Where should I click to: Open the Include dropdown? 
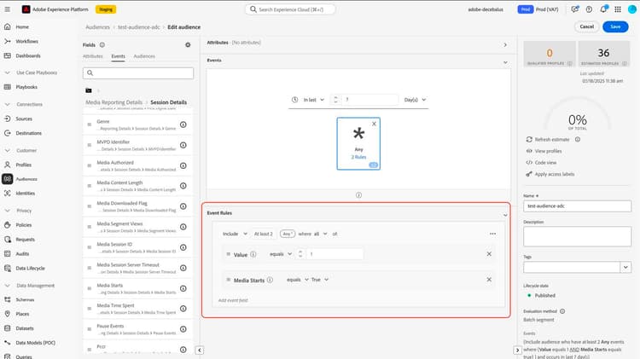[x=235, y=234]
